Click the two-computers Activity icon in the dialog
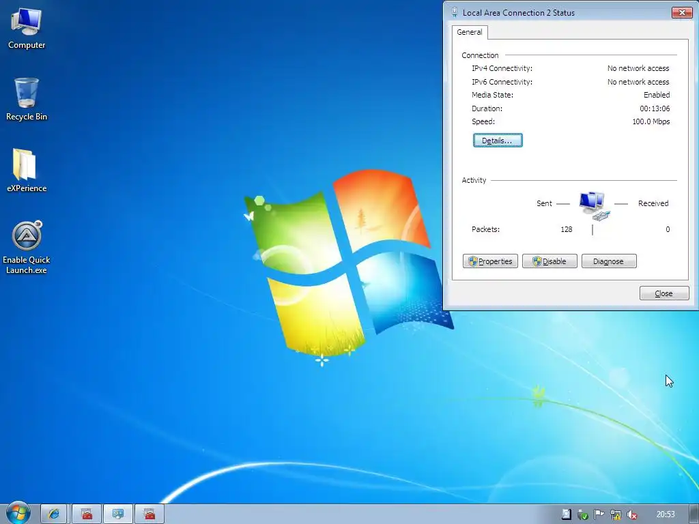 pyautogui.click(x=594, y=206)
